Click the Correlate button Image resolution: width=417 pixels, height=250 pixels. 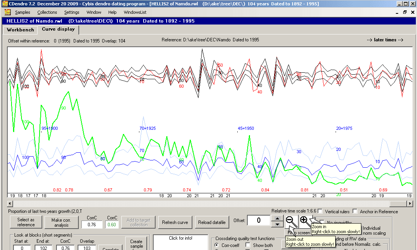[x=111, y=248]
